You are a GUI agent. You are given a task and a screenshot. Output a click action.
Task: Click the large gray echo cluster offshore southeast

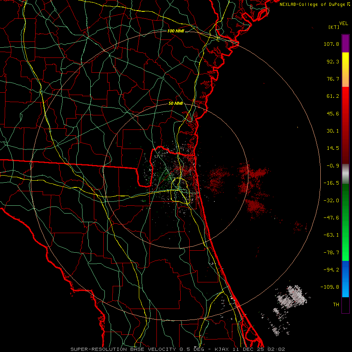click(x=293, y=297)
